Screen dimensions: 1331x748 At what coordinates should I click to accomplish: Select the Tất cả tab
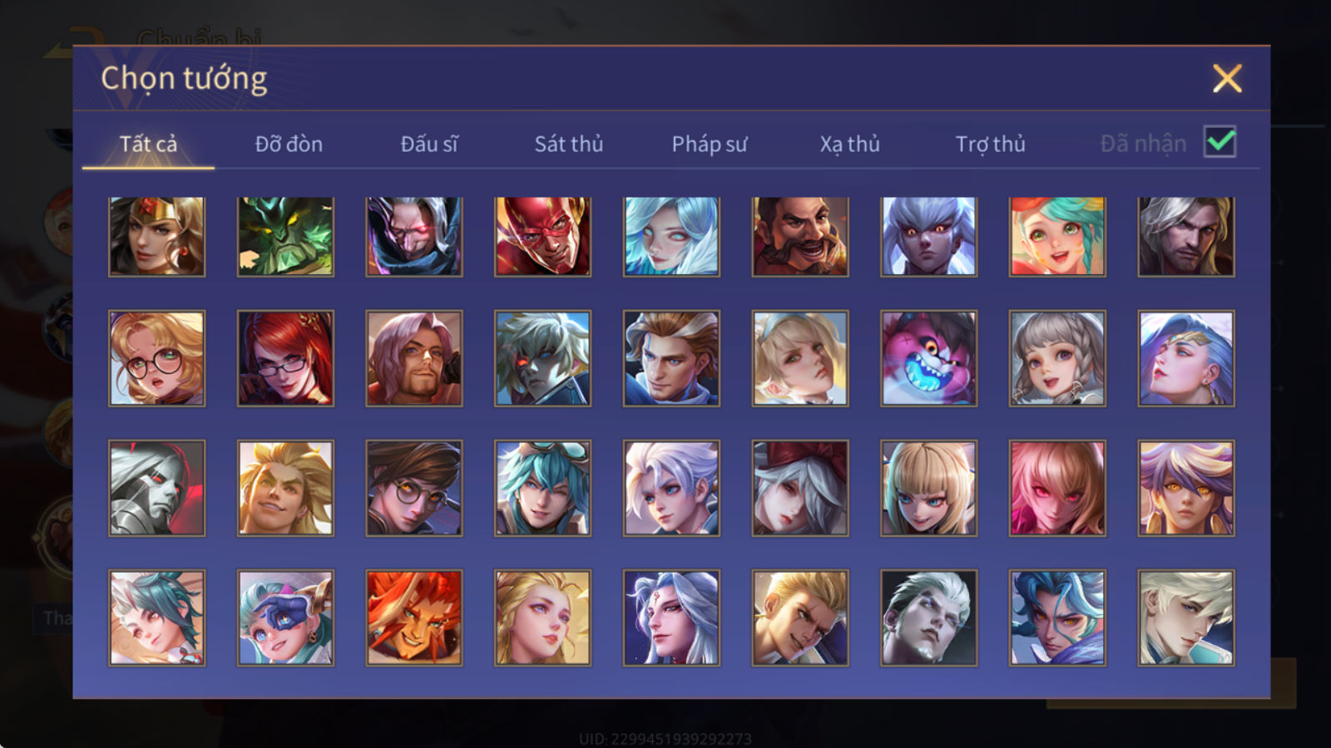[148, 144]
